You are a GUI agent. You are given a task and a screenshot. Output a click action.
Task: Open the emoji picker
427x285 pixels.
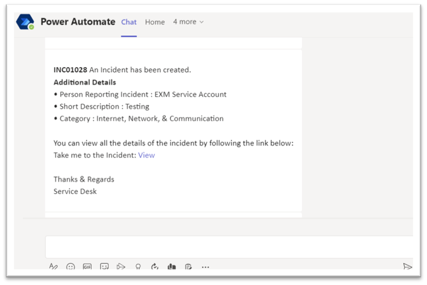[x=70, y=267]
